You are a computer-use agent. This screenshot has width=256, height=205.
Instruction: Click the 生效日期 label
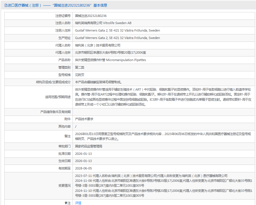click(65, 161)
